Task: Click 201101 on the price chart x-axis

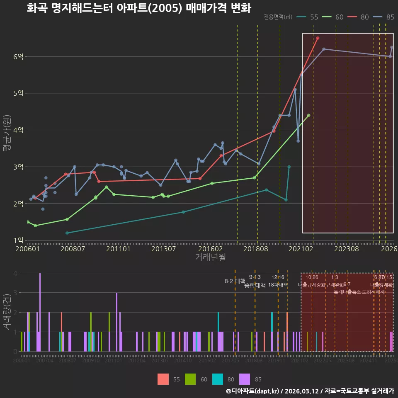Action: [x=118, y=249]
